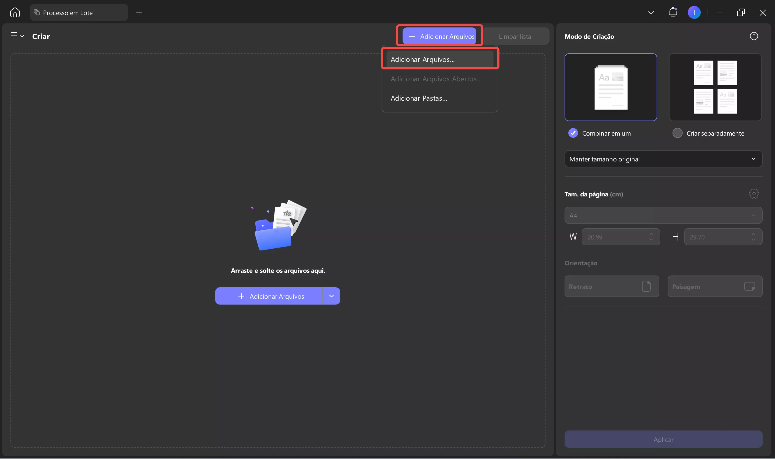Open page size settings gear icon
Screen dimensions: 775x459
(x=754, y=194)
